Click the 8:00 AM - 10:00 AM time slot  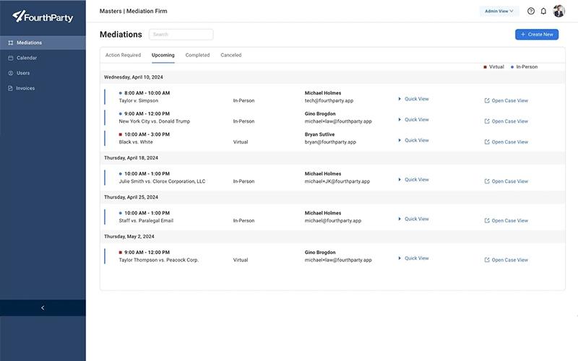[x=147, y=93]
